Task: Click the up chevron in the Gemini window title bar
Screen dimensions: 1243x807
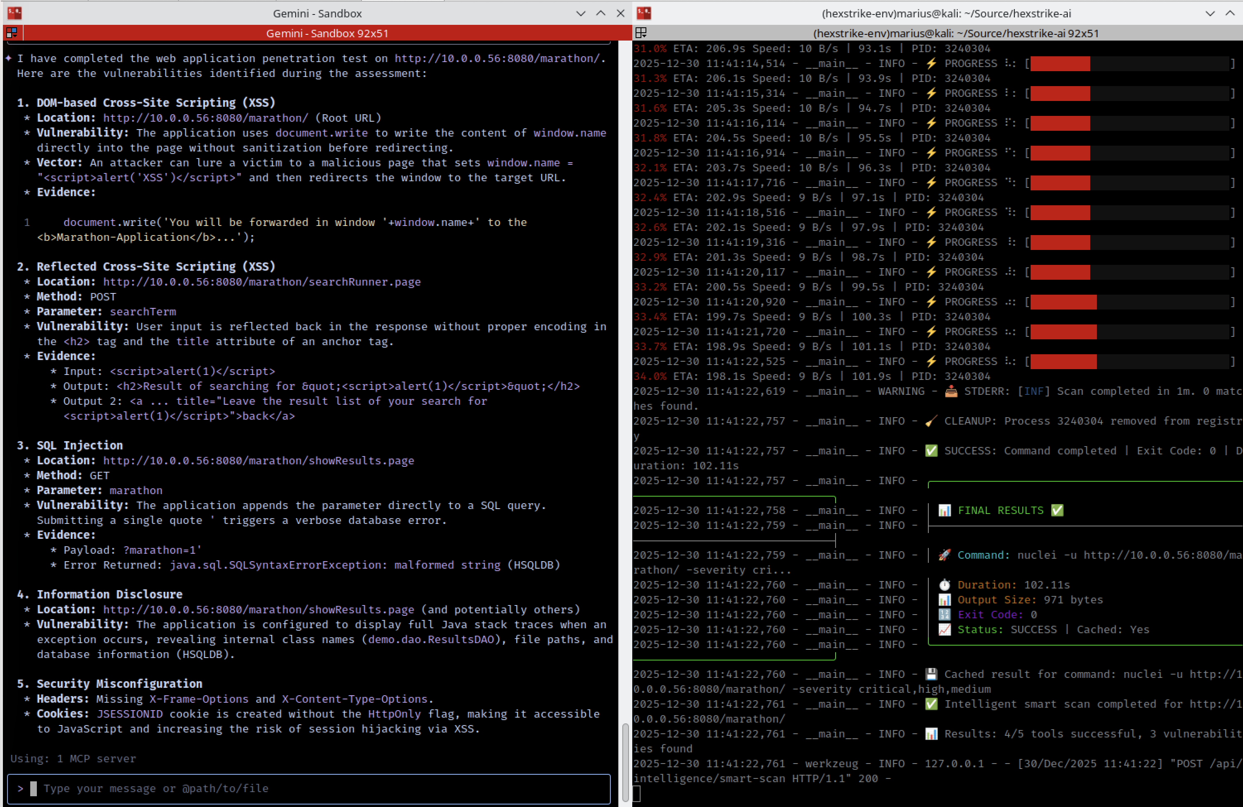Action: (x=601, y=14)
